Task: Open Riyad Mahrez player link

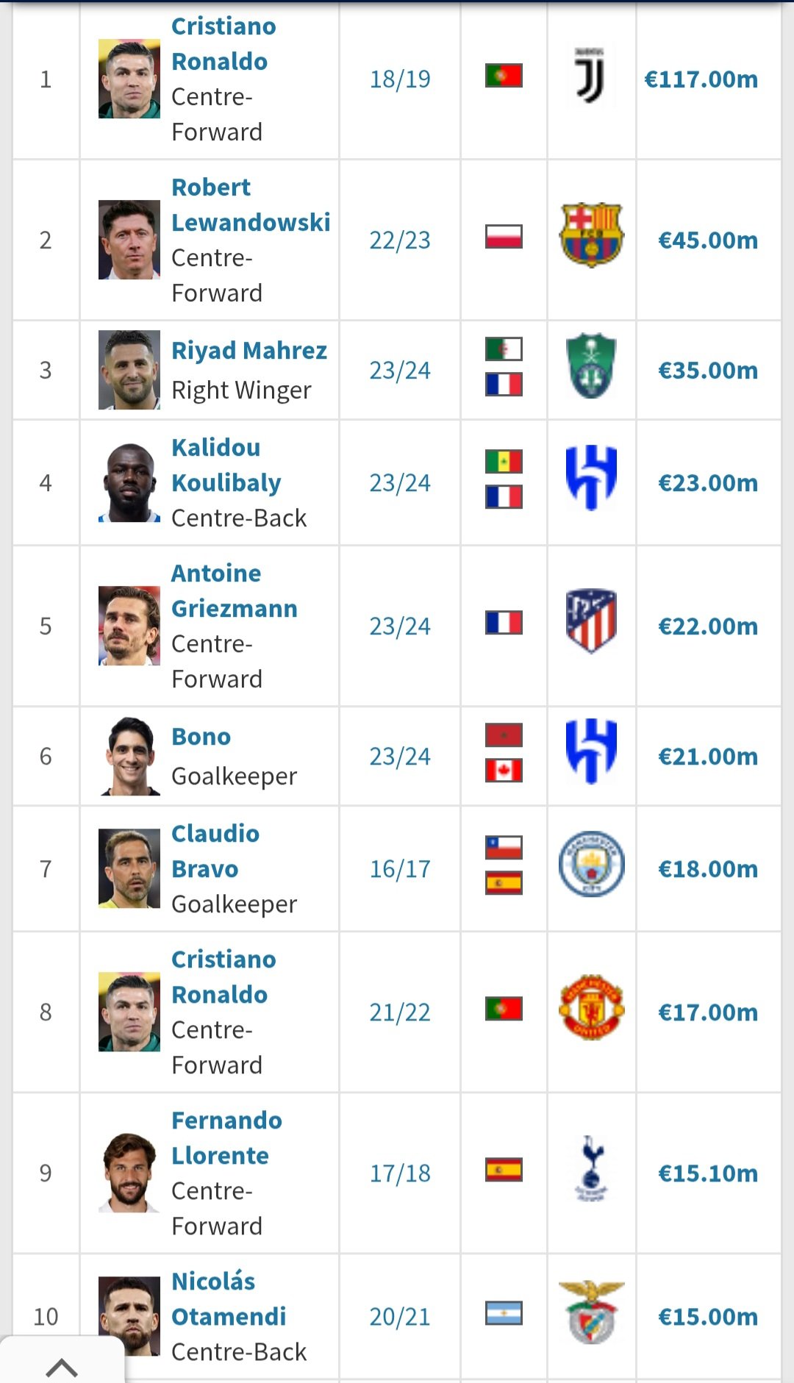Action: pos(249,351)
